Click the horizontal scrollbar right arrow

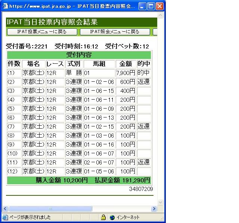[154, 208]
